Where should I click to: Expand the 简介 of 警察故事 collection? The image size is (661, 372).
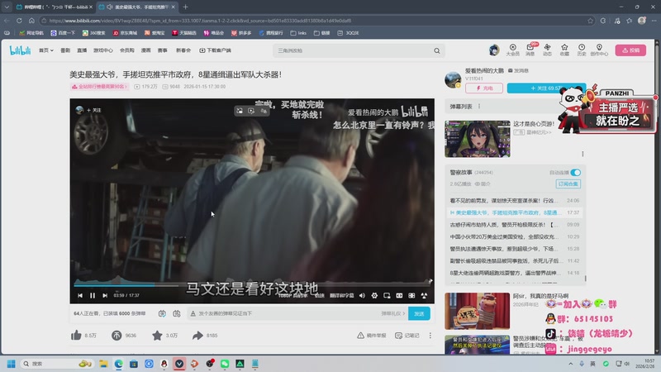(483, 184)
